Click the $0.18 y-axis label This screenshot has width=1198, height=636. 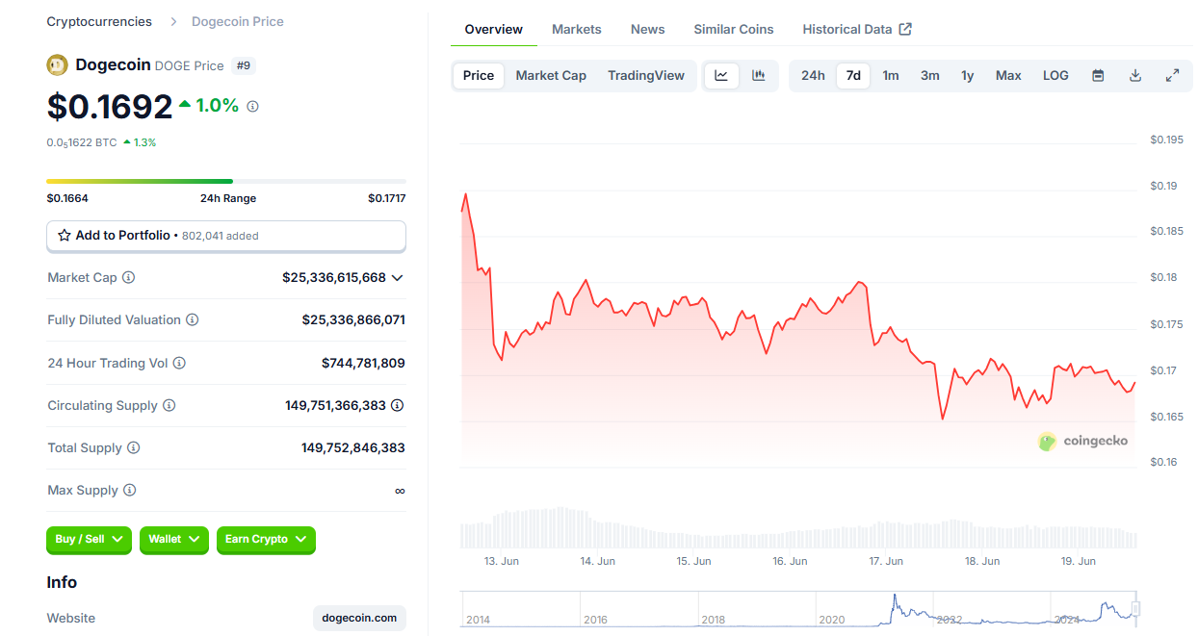[x=1163, y=277]
